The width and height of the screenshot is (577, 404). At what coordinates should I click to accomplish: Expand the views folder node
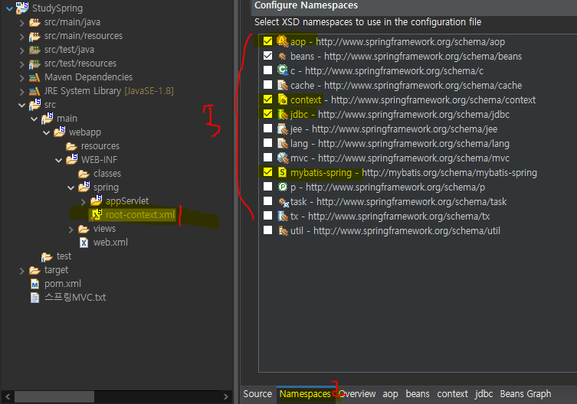click(x=71, y=230)
